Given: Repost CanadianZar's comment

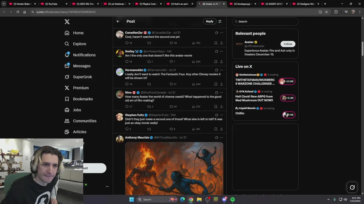Looking at the screenshot, I should click(149, 43).
